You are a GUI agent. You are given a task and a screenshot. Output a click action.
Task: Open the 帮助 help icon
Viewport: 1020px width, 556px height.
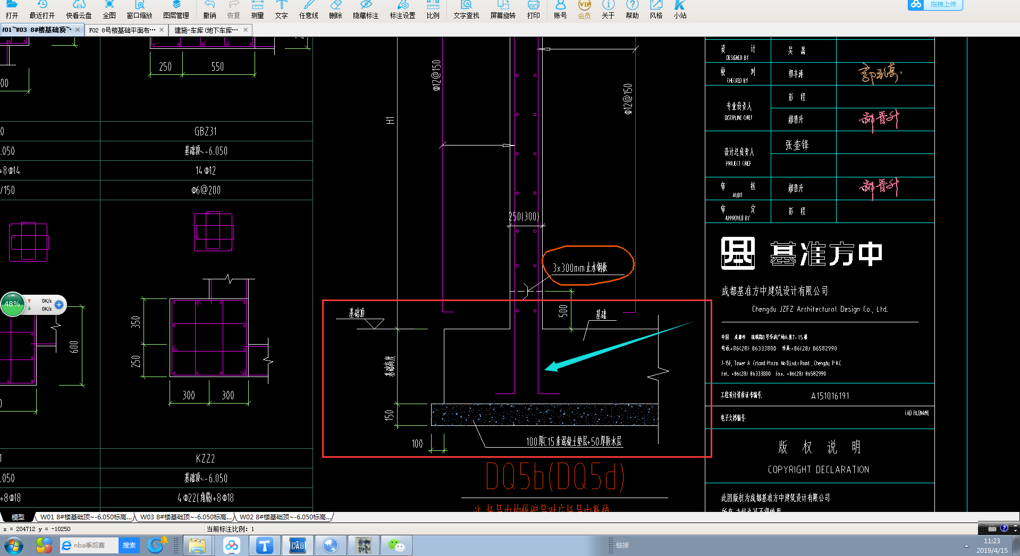[632, 10]
